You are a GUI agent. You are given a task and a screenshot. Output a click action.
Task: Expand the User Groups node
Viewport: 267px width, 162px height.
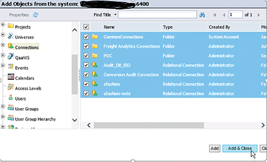pyautogui.click(x=3, y=106)
